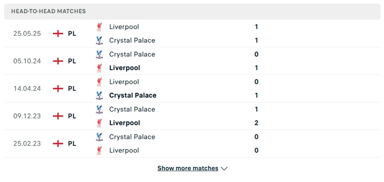Click Liverpool crest in the 09.12.23 match
The height and width of the screenshot is (182, 384).
click(99, 123)
